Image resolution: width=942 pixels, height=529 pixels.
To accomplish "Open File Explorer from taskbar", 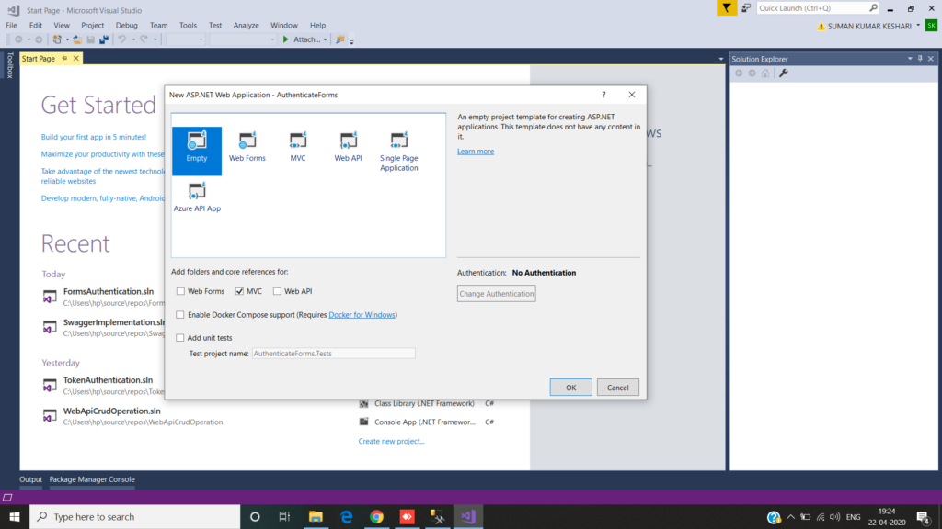I will click(x=316, y=516).
